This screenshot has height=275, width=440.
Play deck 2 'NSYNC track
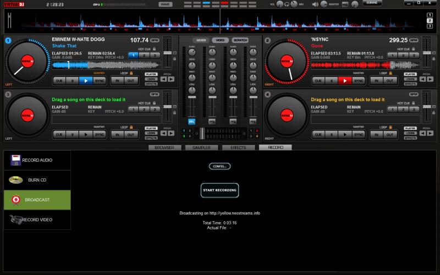(x=345, y=80)
